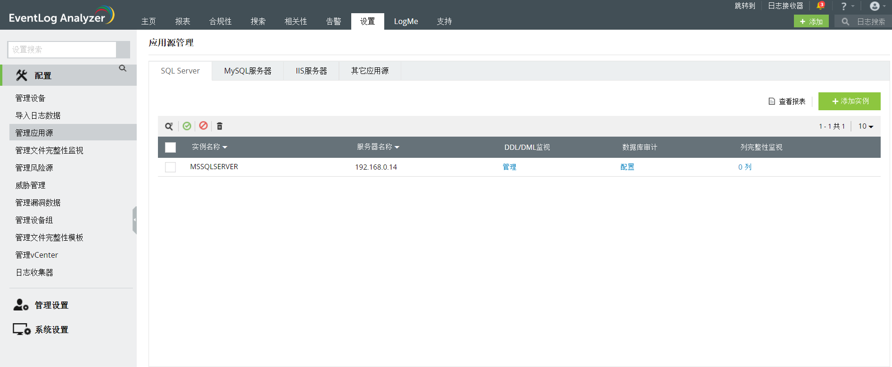The height and width of the screenshot is (367, 892).
Task: Switch to the IIS服务器 tab
Action: click(312, 71)
